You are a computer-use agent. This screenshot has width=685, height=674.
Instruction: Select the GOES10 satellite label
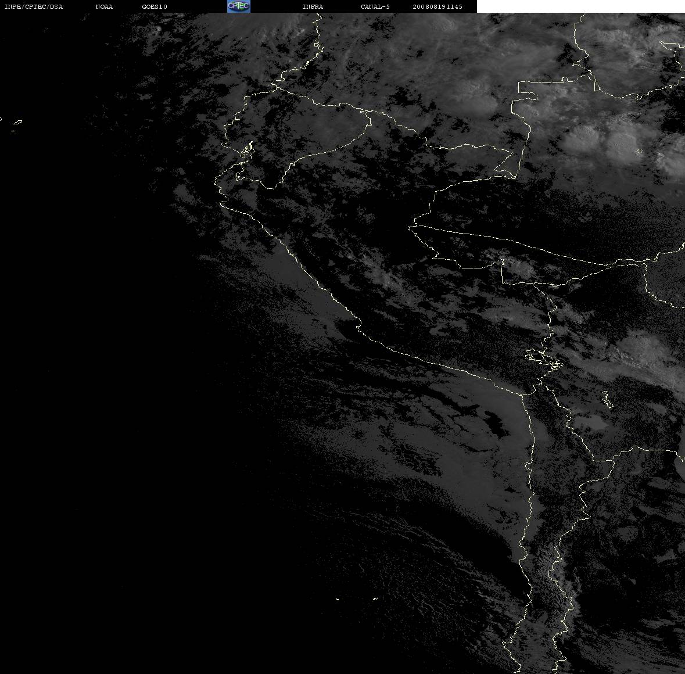pos(154,6)
